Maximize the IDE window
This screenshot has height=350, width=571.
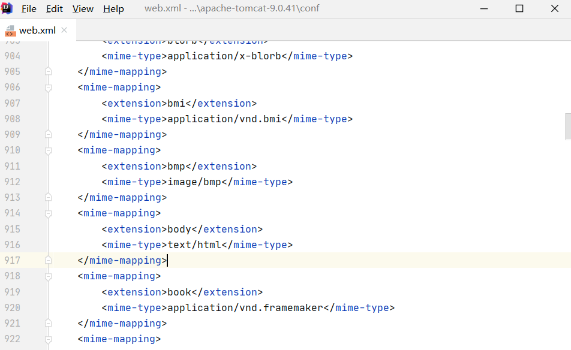pos(519,8)
